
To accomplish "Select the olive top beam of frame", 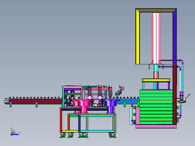I will point(156,10).
